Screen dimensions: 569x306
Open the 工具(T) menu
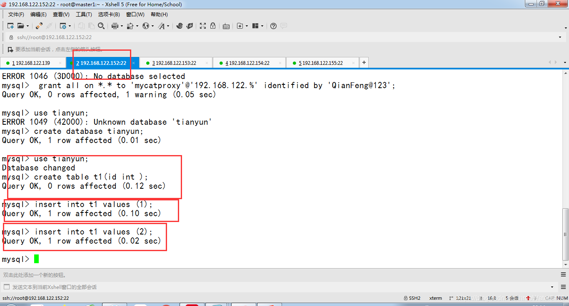click(84, 15)
